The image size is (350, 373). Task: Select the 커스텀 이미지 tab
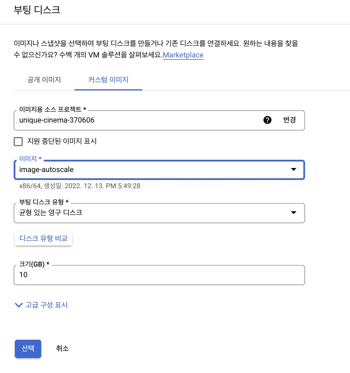(x=108, y=80)
